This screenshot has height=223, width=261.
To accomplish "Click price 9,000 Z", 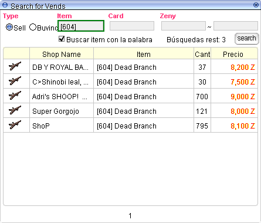I will [243, 97].
